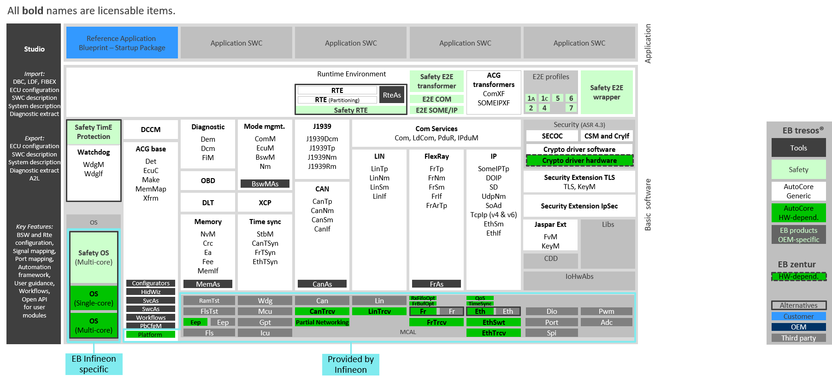The image size is (832, 381).
Task: Select the Provided by Infineon label
Action: pos(351,364)
